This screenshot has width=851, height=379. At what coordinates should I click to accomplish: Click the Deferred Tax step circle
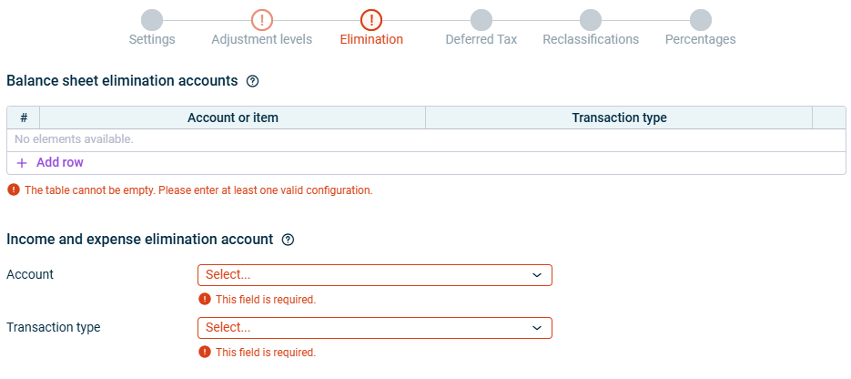(481, 19)
